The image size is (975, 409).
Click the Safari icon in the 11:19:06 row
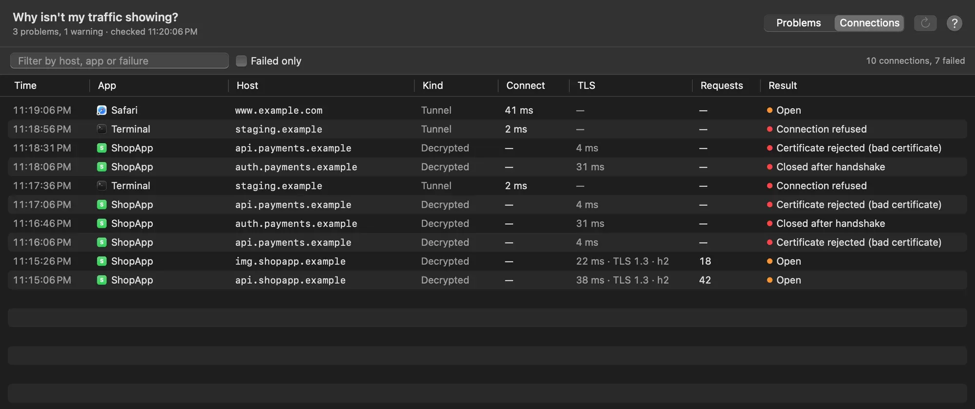click(x=101, y=110)
